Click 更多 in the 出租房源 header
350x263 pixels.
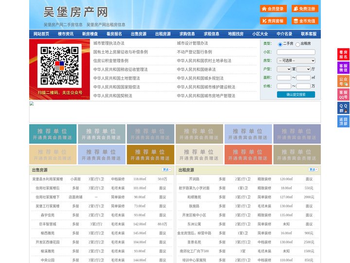click(x=313, y=170)
